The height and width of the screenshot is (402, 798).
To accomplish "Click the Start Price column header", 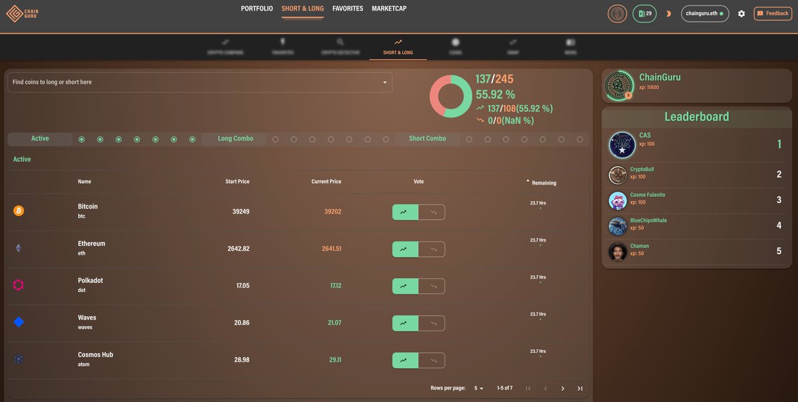I will click(237, 182).
